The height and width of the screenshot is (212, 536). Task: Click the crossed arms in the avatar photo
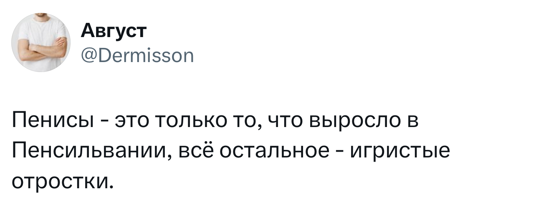pyautogui.click(x=42, y=50)
